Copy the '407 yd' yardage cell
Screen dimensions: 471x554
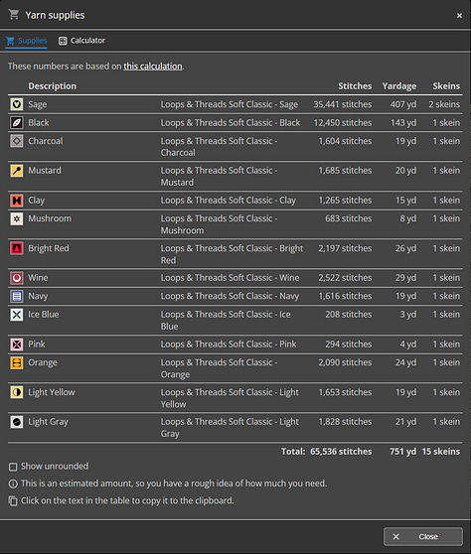pos(403,104)
